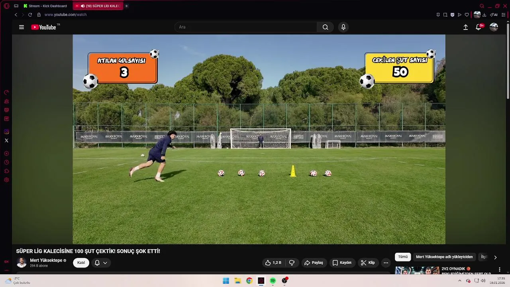Open File Explorer from taskbar
Screen dimensions: 510x287
[237, 281]
